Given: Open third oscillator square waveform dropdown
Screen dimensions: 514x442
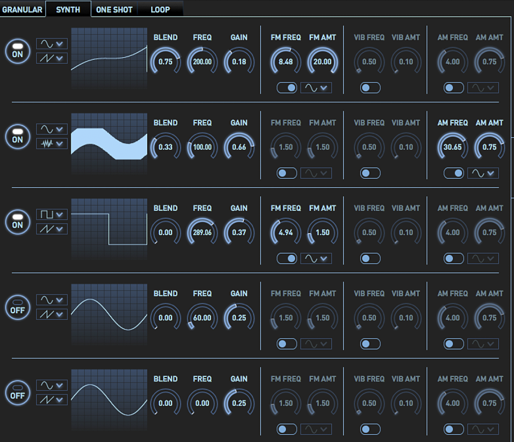Looking at the screenshot, I should click(x=52, y=214).
